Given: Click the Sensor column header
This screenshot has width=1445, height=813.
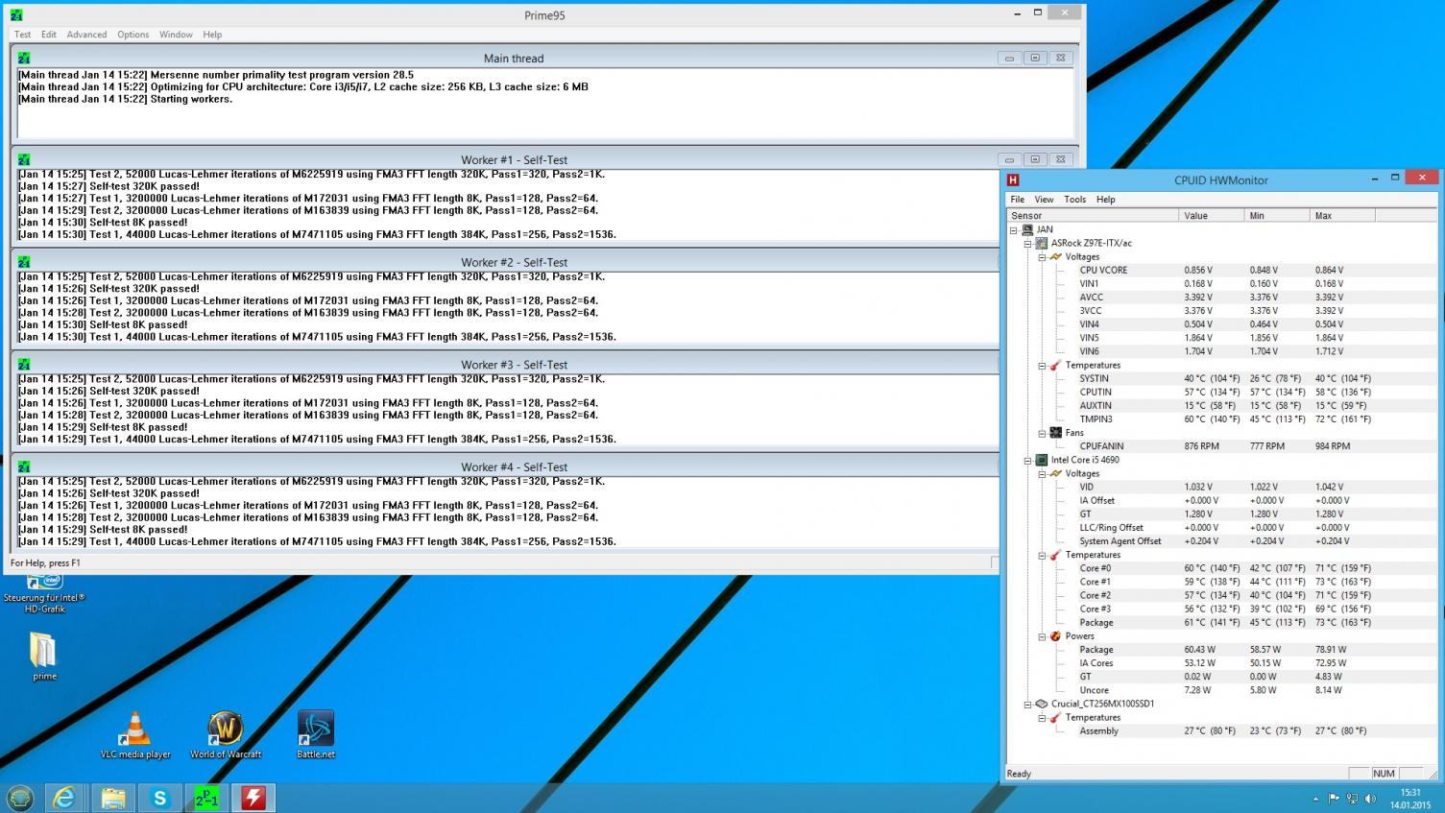Looking at the screenshot, I should tap(1093, 216).
